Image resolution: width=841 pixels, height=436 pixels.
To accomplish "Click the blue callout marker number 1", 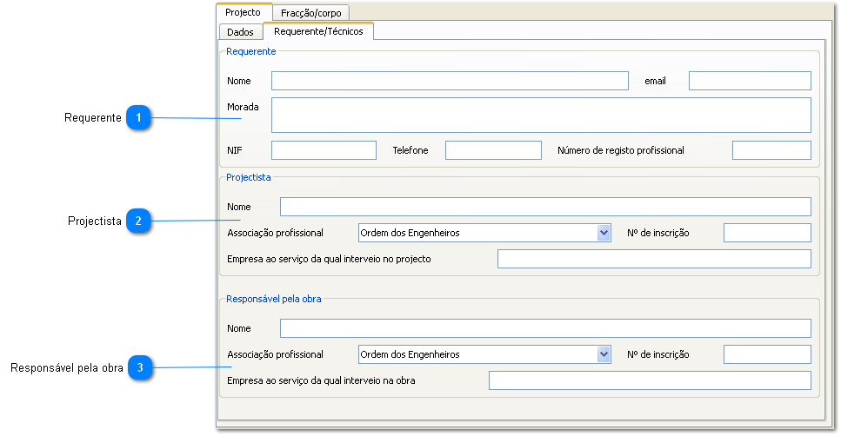I will coord(138,118).
